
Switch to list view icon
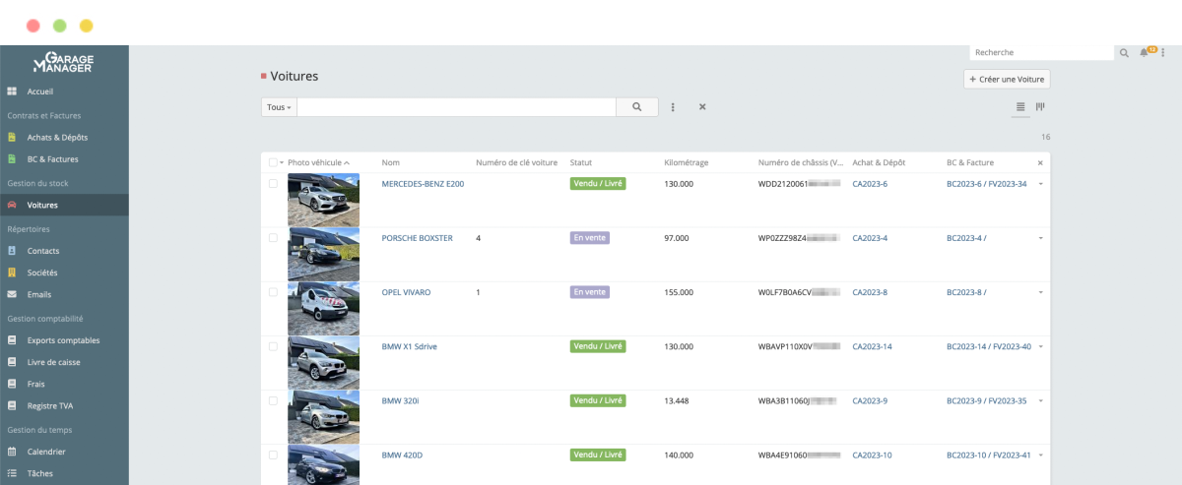coord(1020,106)
